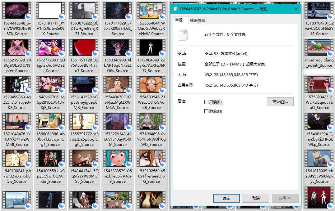Open the 详细信息 tab
The width and height of the screenshot is (335, 211).
198,20
